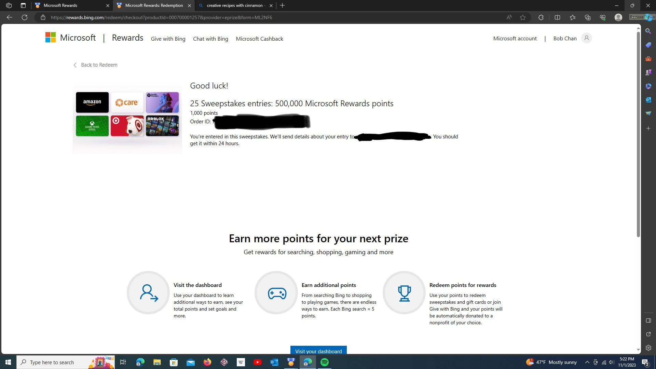Image resolution: width=656 pixels, height=369 pixels.
Task: Open Give with Bing menu item
Action: coord(168,39)
